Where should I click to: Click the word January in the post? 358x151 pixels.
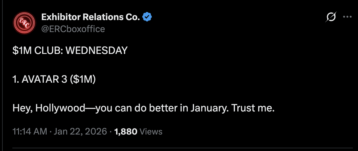click(x=209, y=108)
